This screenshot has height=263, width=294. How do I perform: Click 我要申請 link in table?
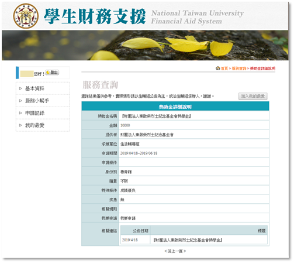[128, 218]
